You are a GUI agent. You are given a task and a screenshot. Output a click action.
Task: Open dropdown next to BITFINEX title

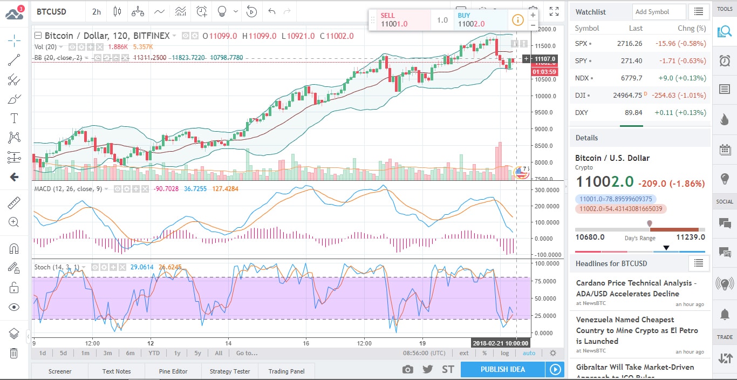coord(174,36)
